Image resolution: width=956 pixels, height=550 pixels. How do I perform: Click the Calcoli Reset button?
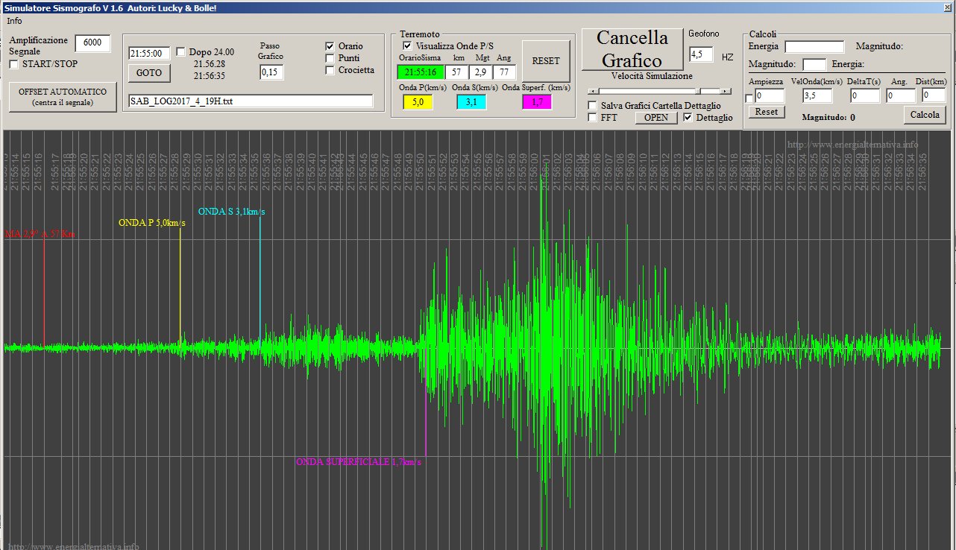coord(767,112)
